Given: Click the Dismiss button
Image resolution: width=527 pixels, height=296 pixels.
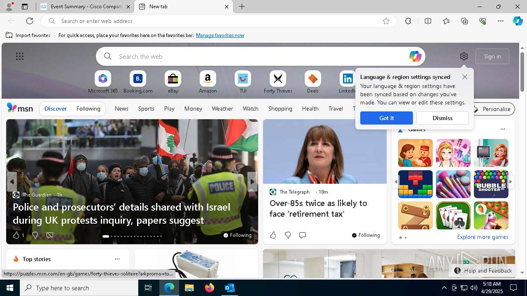Looking at the screenshot, I should (x=443, y=118).
